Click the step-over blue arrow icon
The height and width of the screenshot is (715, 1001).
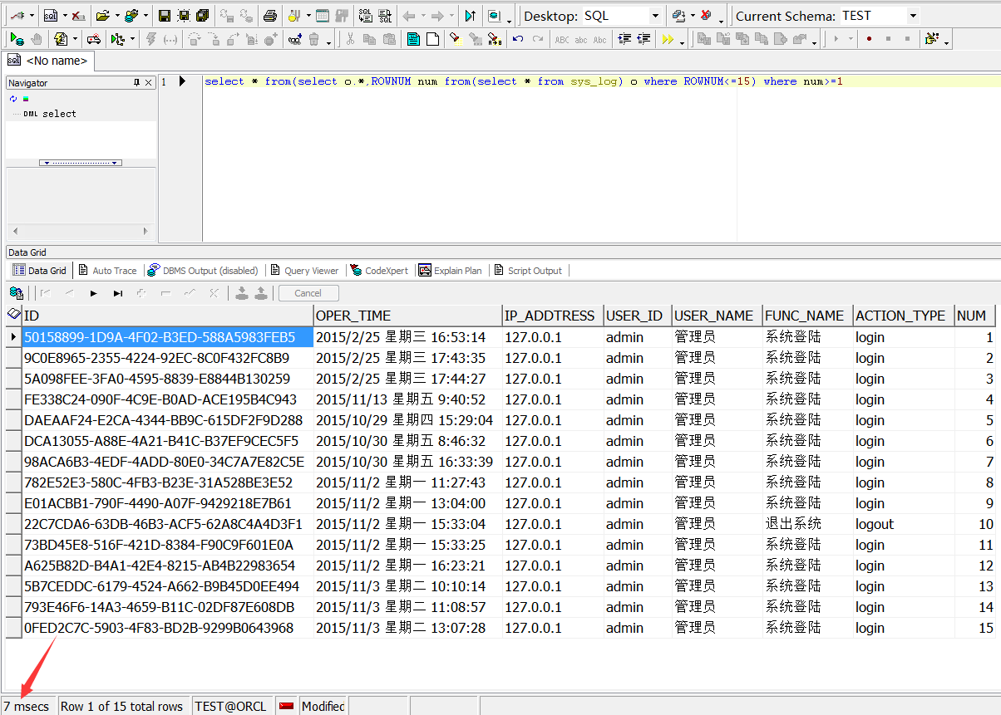[471, 16]
